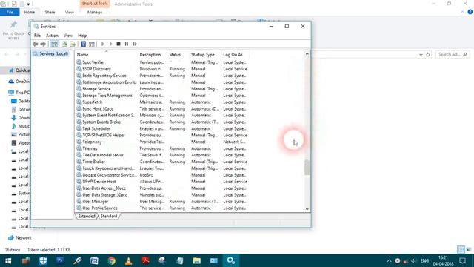Toggle the Show/Hide Action Pane toolbar icon
This screenshot has width=474, height=267.
(x=92, y=44)
